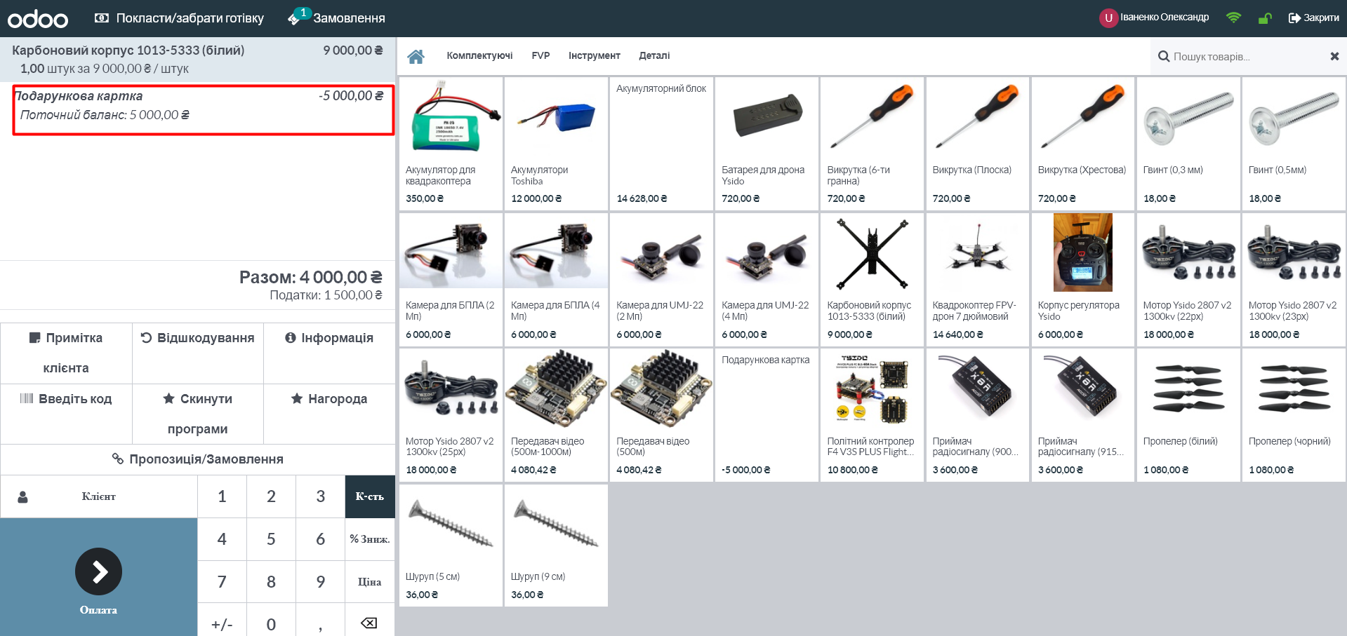
Task: Click the green unlock padlock icon
Action: [x=1264, y=18]
